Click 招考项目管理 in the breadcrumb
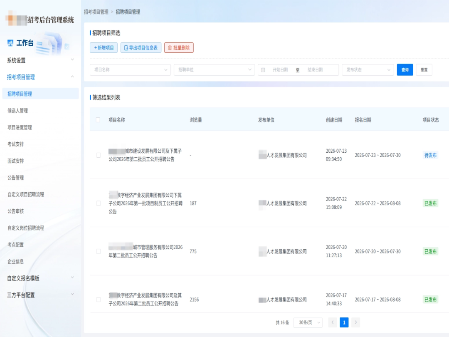449x337 pixels. pos(96,12)
